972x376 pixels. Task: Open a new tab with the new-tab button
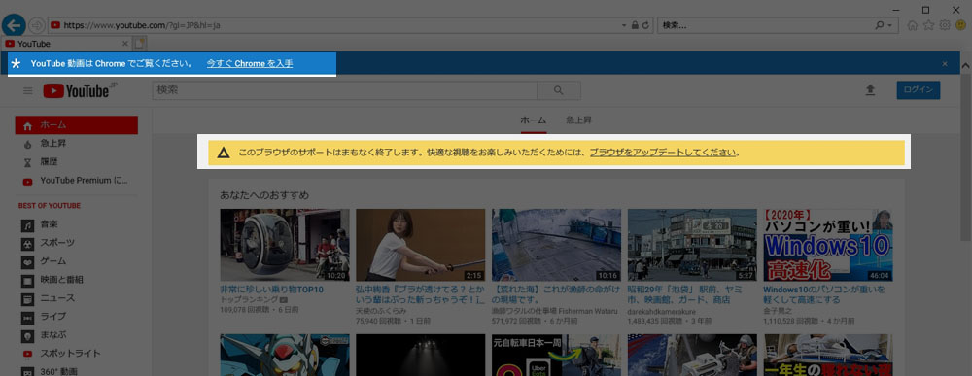(140, 44)
